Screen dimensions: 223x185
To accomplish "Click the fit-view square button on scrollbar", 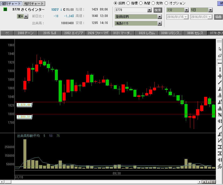I will pos(213,182).
